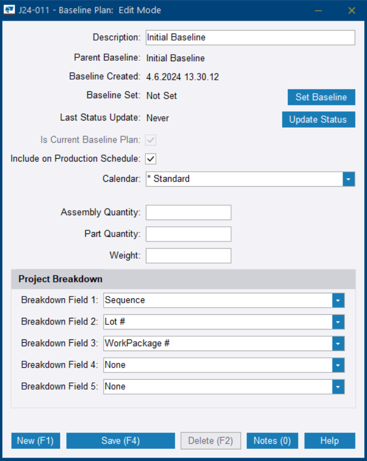The width and height of the screenshot is (367, 461).
Task: Open Notes (0) for this baseline
Action: click(x=272, y=441)
